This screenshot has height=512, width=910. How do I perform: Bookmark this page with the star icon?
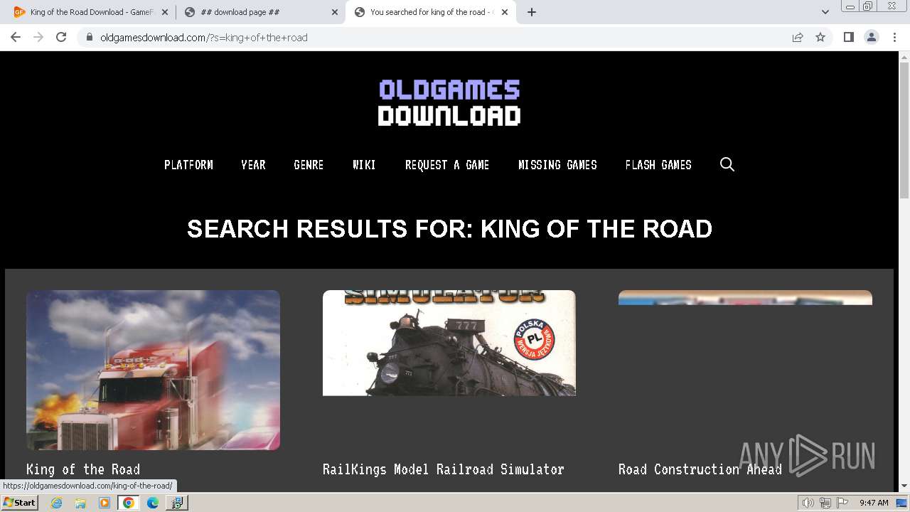coord(820,37)
